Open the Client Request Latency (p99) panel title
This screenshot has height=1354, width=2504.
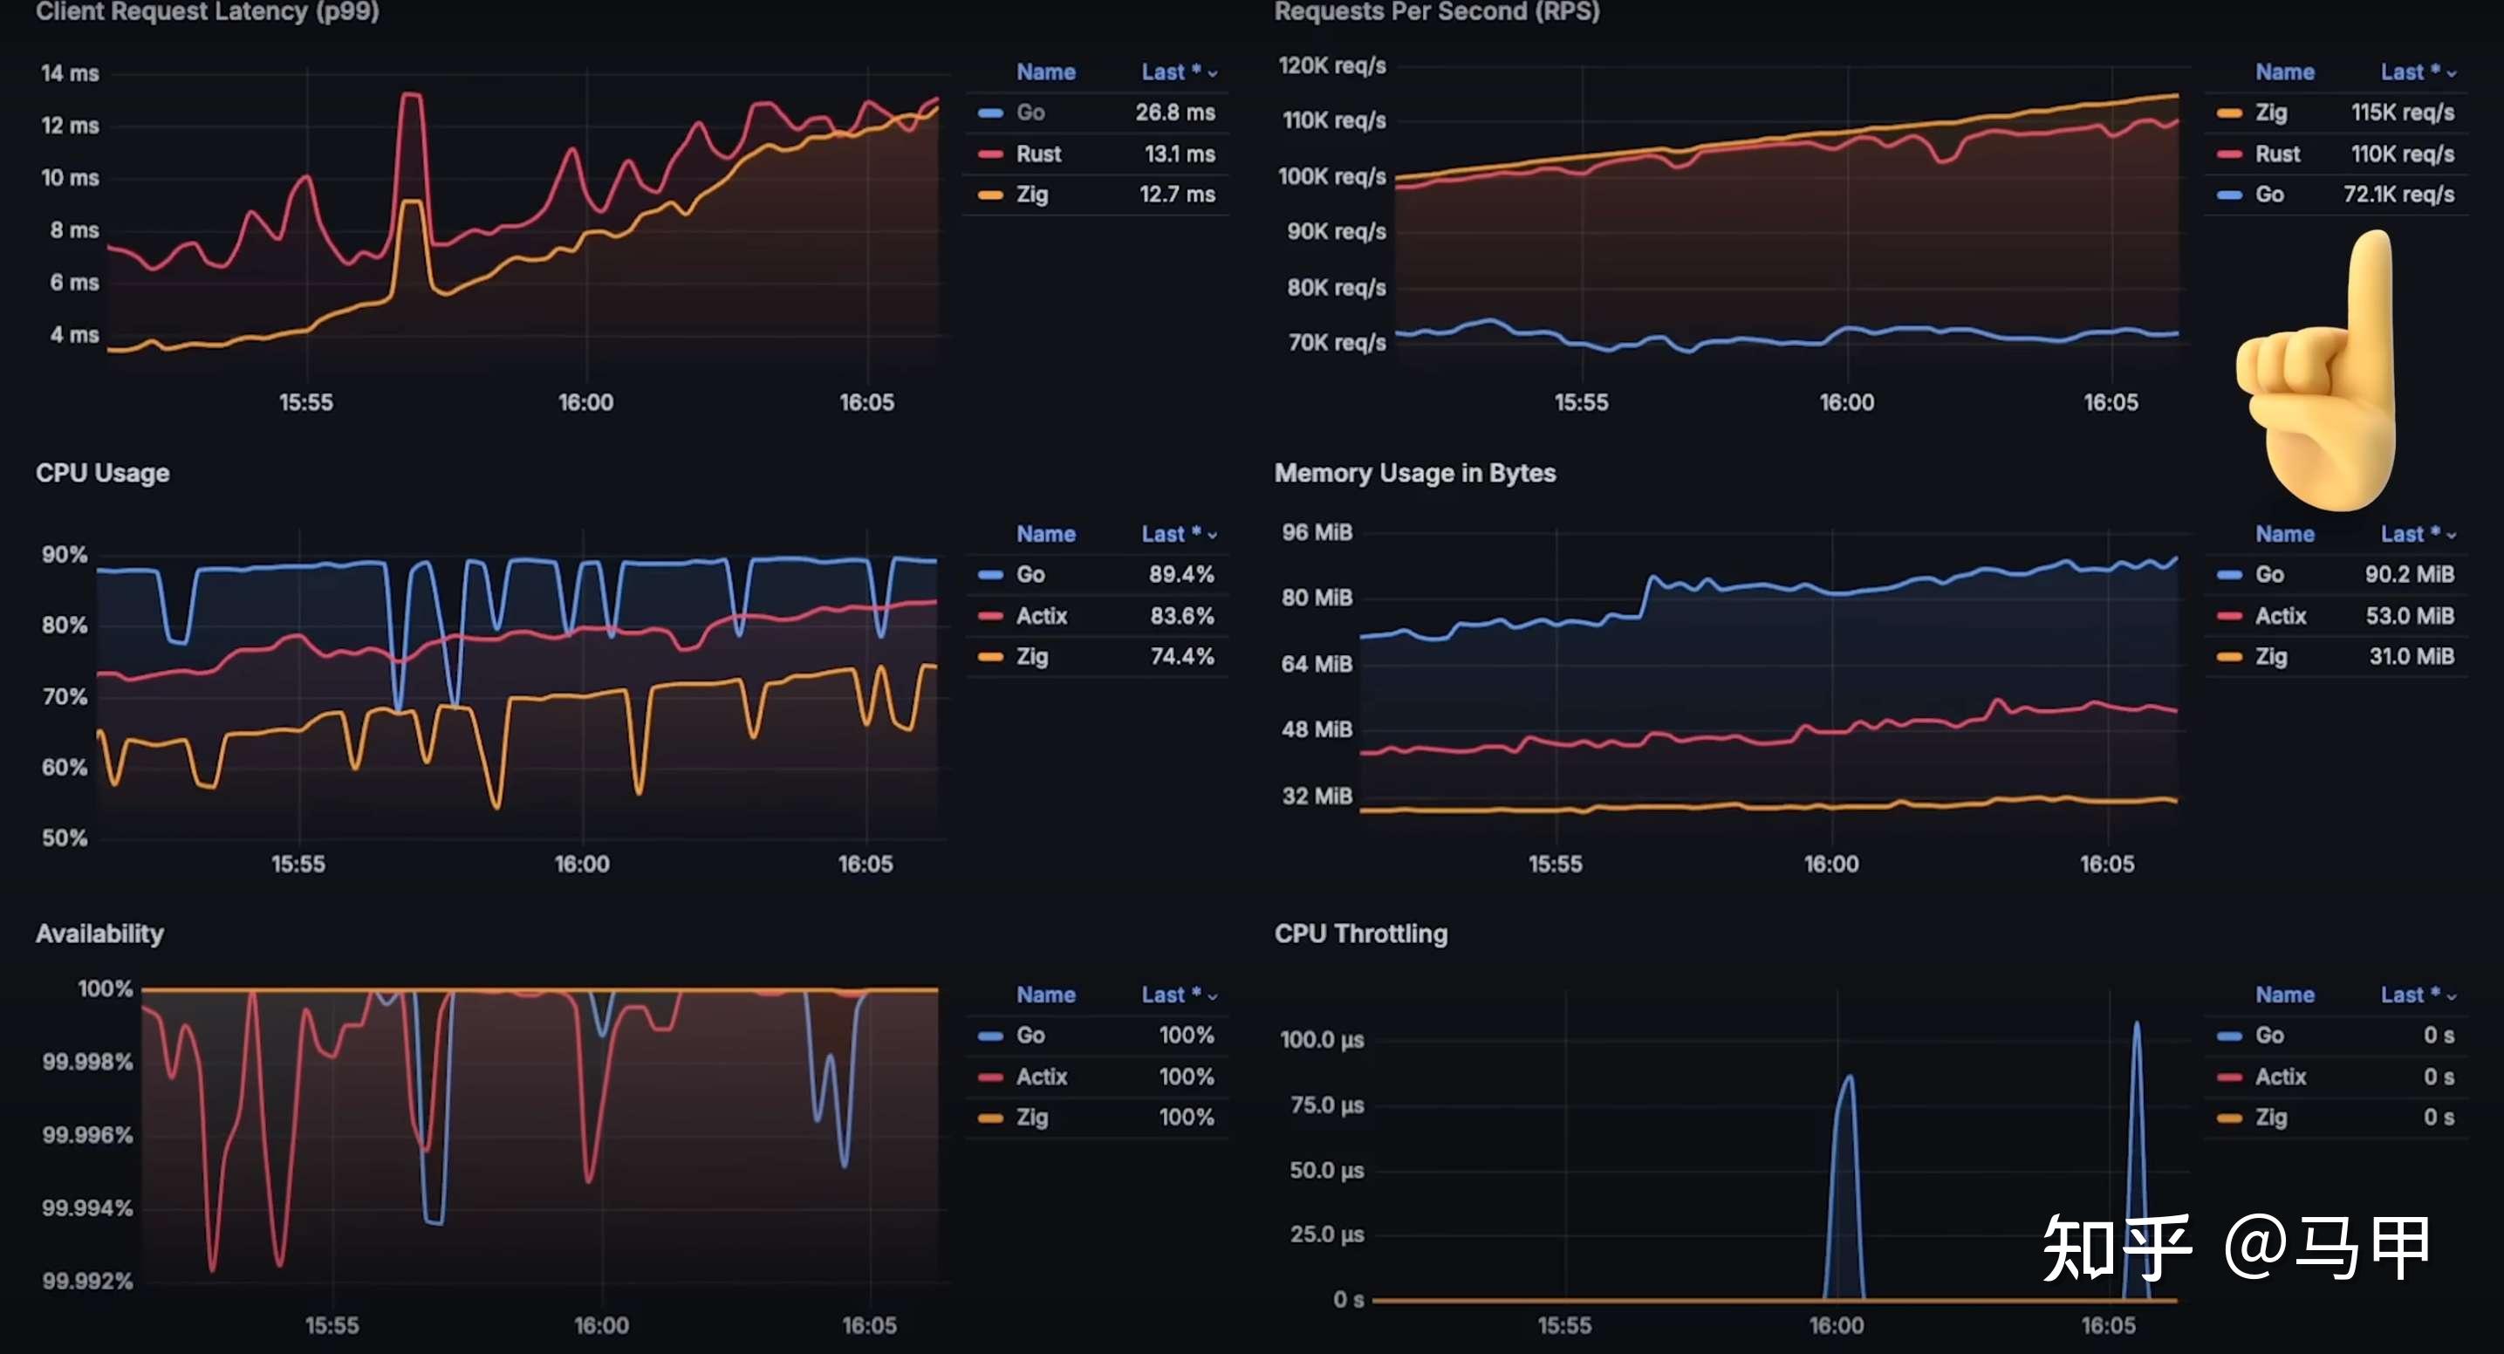(x=207, y=11)
